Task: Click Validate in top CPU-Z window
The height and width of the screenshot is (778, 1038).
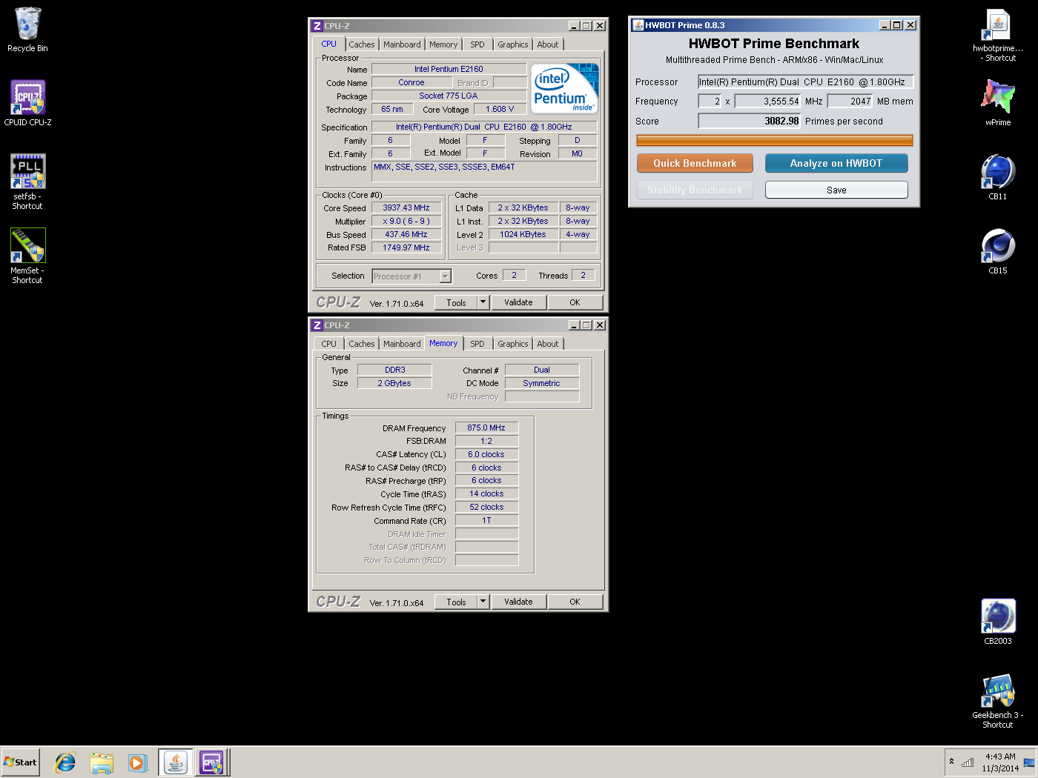Action: pyautogui.click(x=518, y=302)
